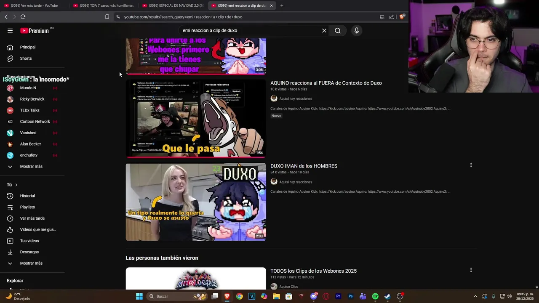The image size is (539, 303).
Task: Click channel avatar under DUXO IMAN video
Action: [274, 182]
